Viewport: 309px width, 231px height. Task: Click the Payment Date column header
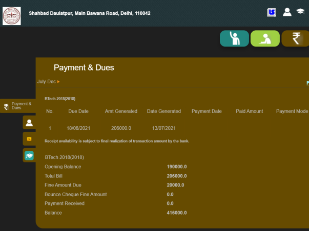point(207,111)
